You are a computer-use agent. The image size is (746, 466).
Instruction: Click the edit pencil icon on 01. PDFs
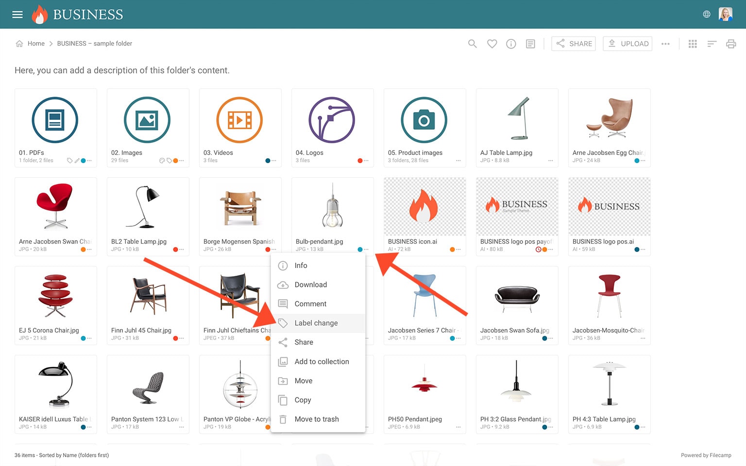[x=77, y=161]
